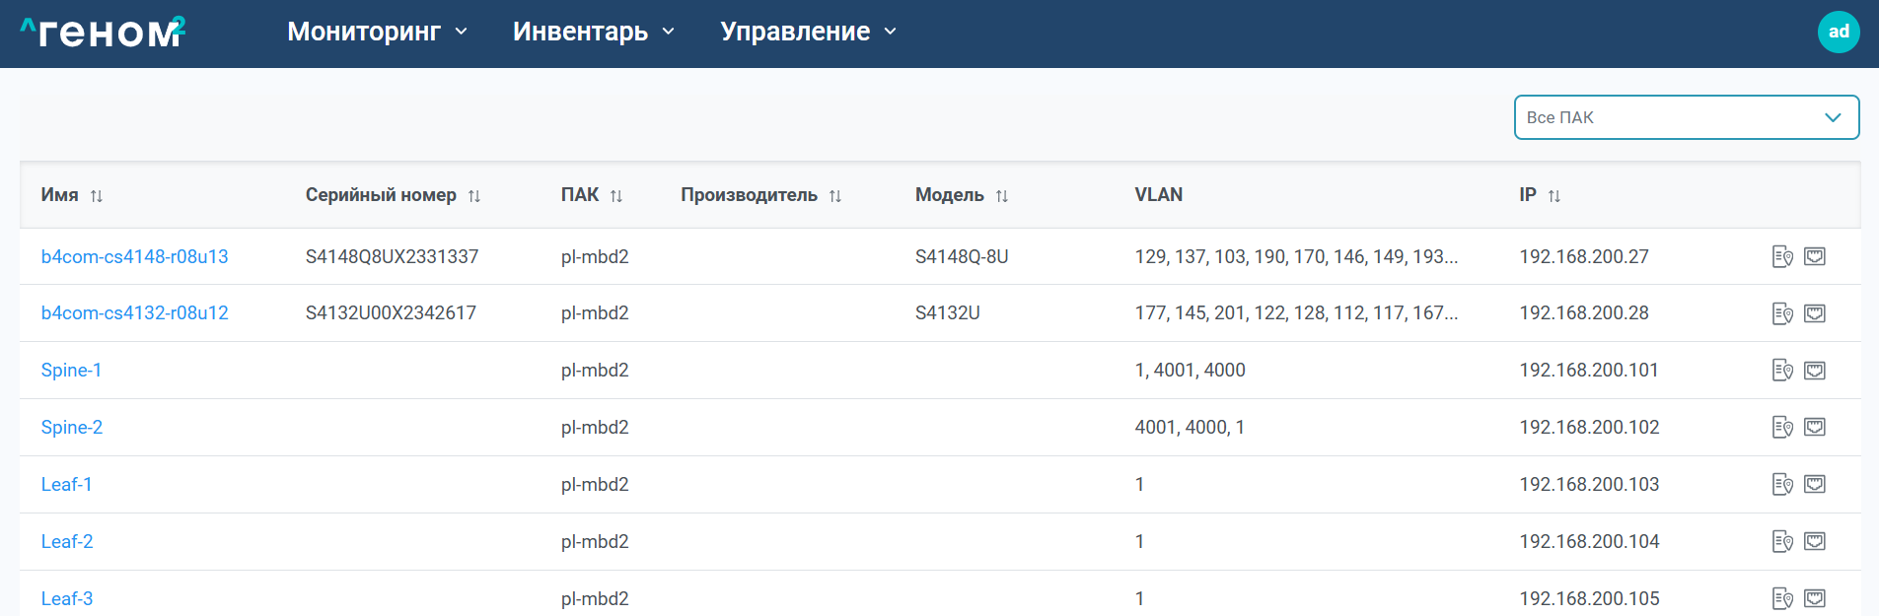Open the Управление dropdown menu
1879x616 pixels.
click(808, 32)
